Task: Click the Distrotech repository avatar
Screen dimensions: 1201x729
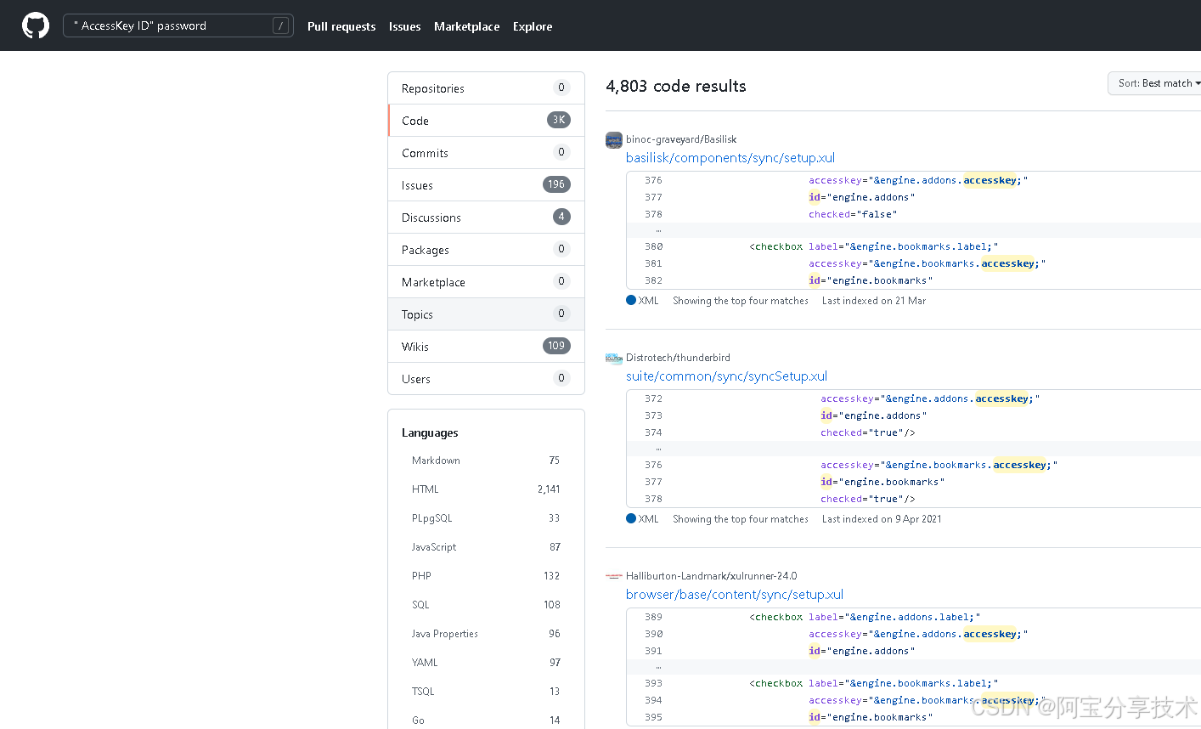Action: coord(614,359)
